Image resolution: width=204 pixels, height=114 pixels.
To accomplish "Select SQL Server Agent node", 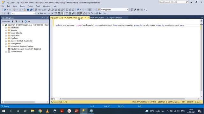I will tap(25, 49).
